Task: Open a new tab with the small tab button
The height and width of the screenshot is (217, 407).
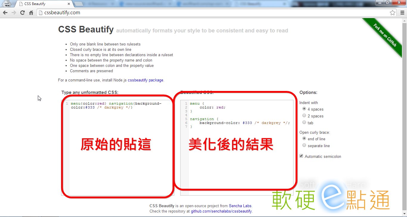Action: point(79,4)
